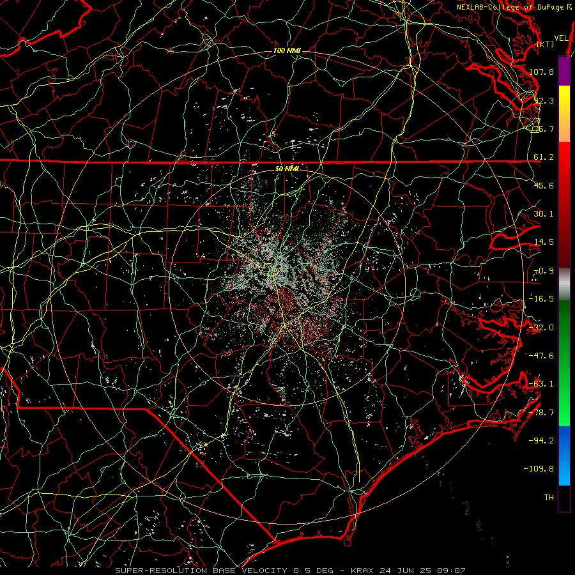Click the -109.8 velocity scale value
Viewport: 575px width, 575px height.
click(x=539, y=469)
